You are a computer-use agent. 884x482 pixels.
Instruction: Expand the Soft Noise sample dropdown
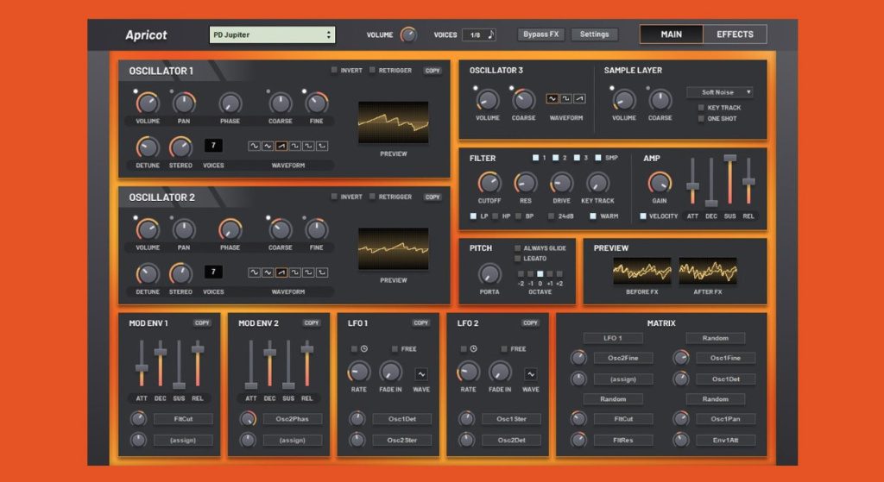[x=720, y=92]
